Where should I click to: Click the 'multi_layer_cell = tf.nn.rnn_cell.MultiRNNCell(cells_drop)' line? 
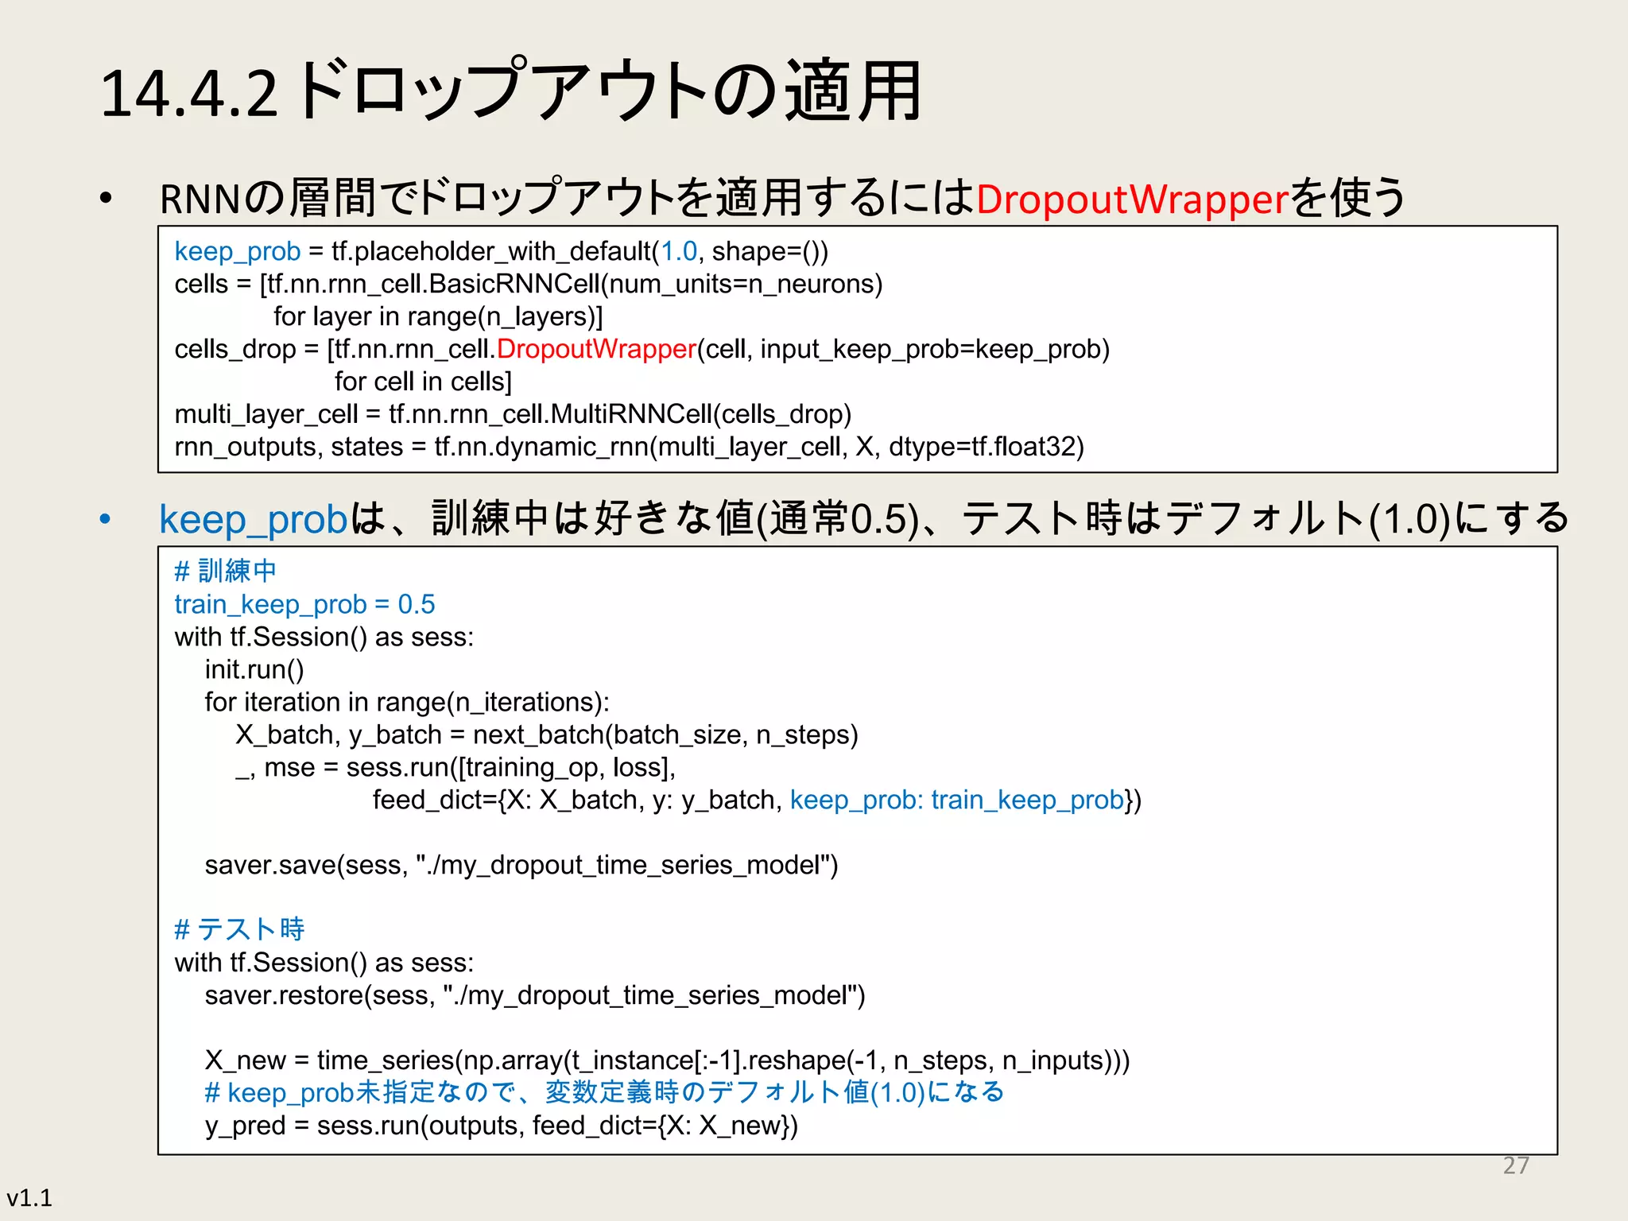coord(513,415)
